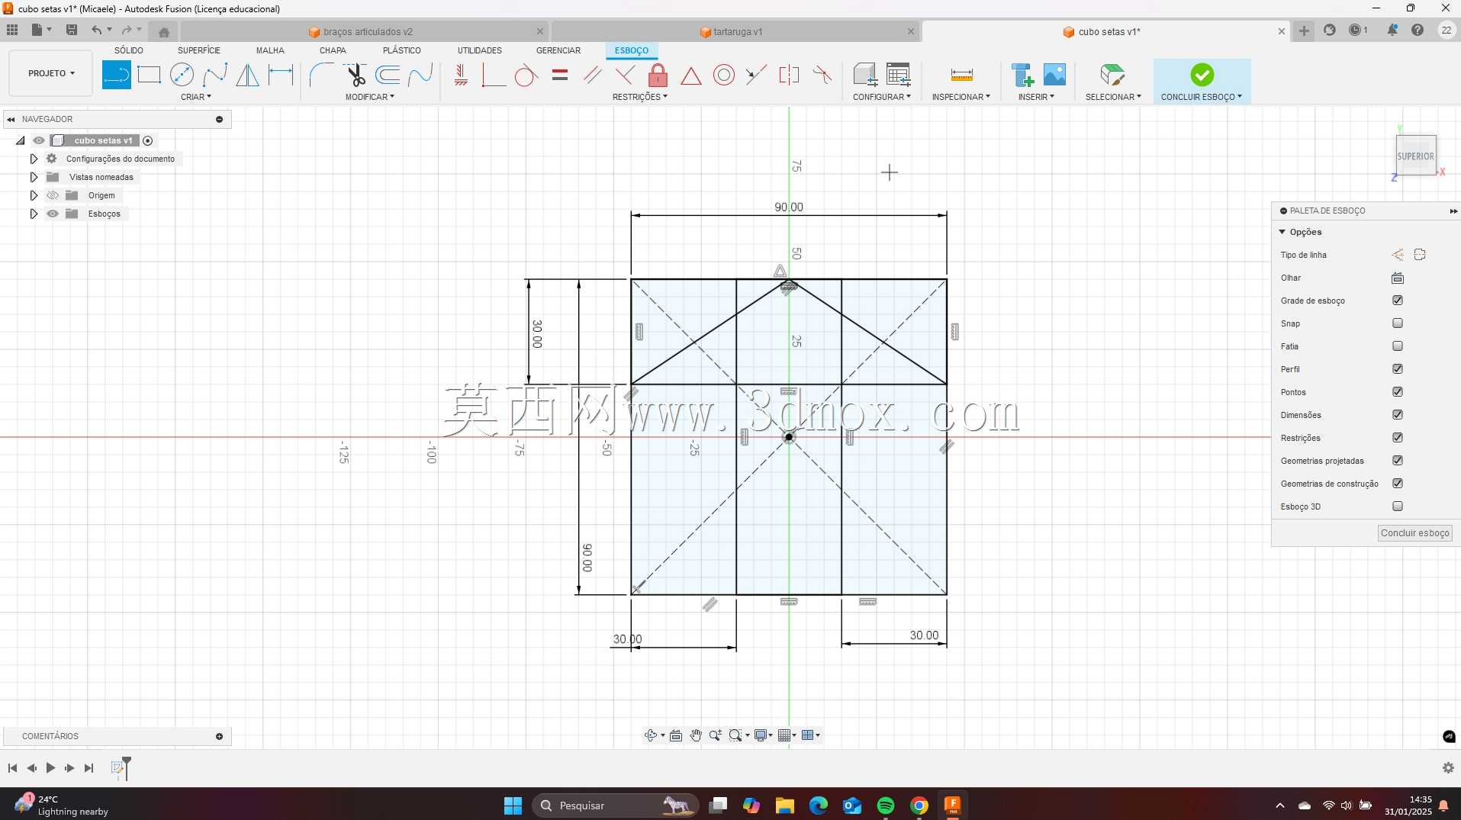Click the Save icon

(72, 30)
